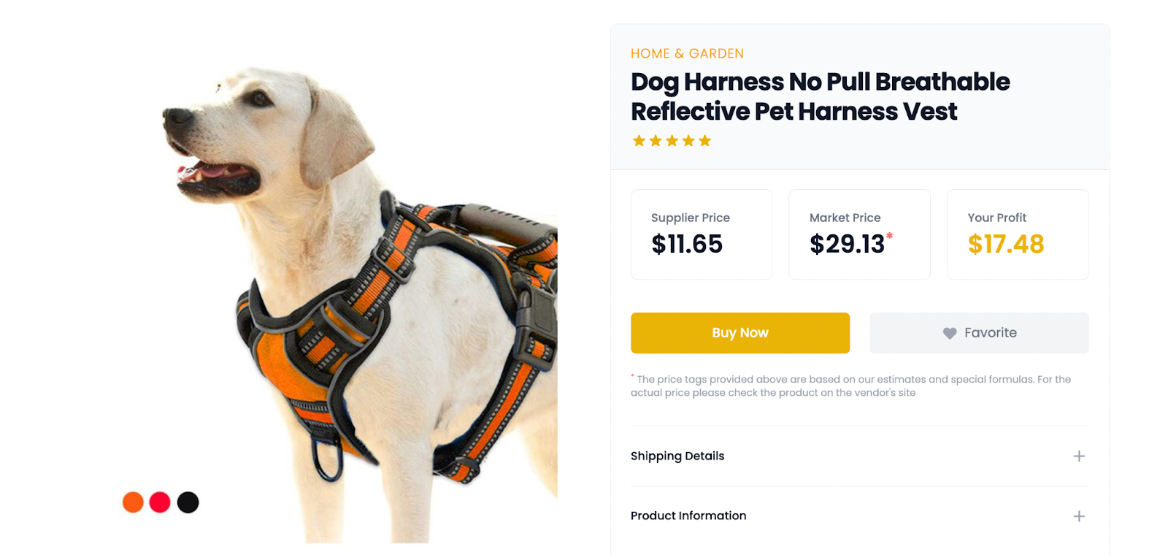
Task: Select the red color swatch
Action: click(x=160, y=502)
